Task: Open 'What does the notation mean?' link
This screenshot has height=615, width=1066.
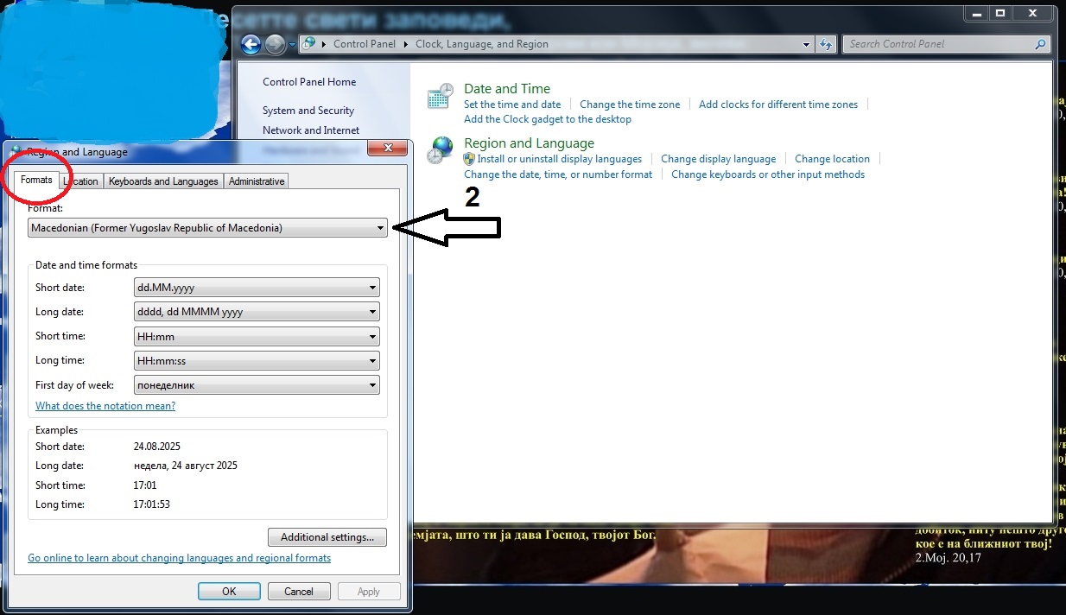Action: (x=105, y=406)
